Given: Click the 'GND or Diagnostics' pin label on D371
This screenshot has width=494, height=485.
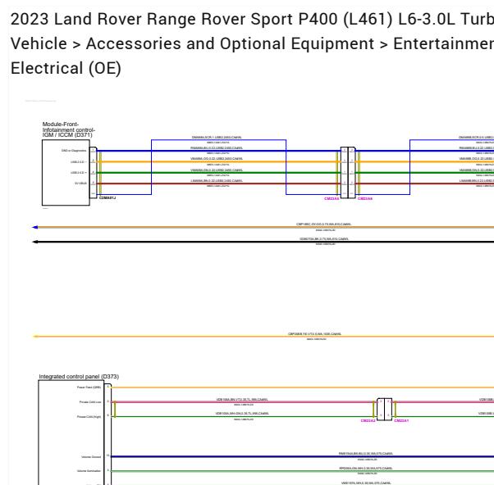Looking at the screenshot, I should pyautogui.click(x=74, y=151).
